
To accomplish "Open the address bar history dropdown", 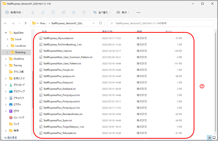I will tap(94, 23).
